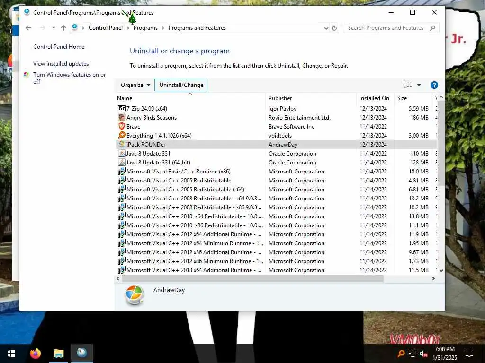Screen dimensions: 485x363
Task: Click the iPack ROUNDer row icon
Action: click(x=122, y=144)
